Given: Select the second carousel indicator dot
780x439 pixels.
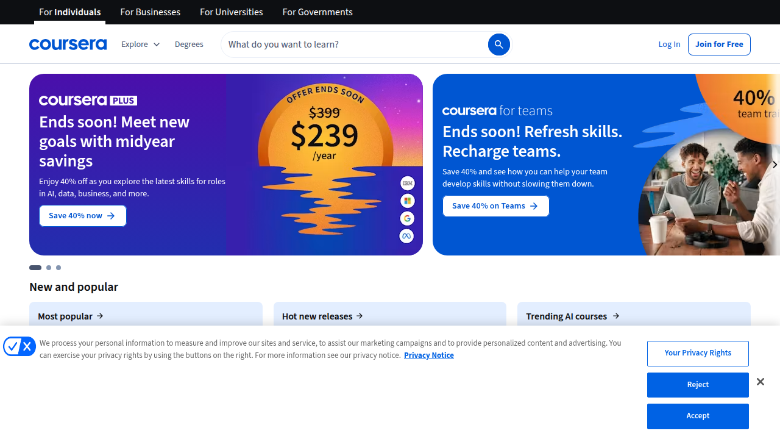Looking at the screenshot, I should [49, 268].
